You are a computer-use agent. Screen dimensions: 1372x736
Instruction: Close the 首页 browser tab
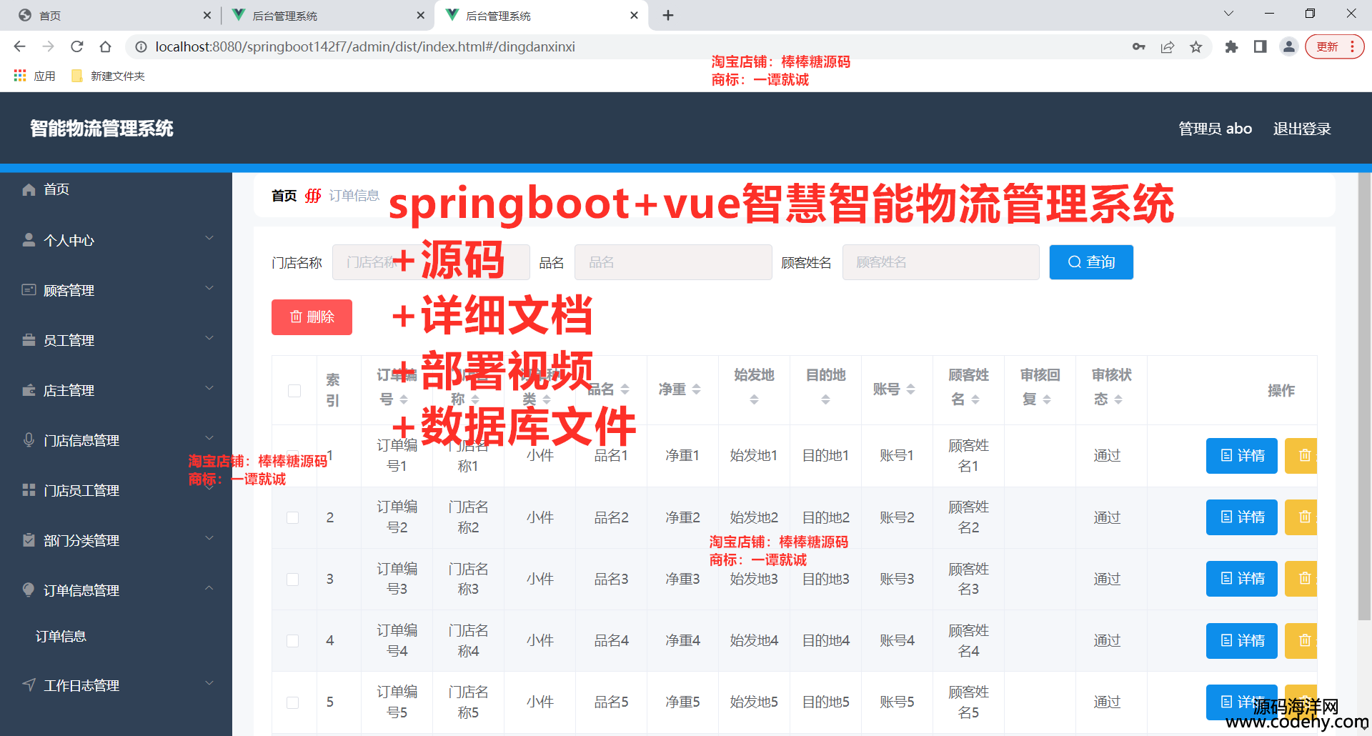[x=207, y=15]
